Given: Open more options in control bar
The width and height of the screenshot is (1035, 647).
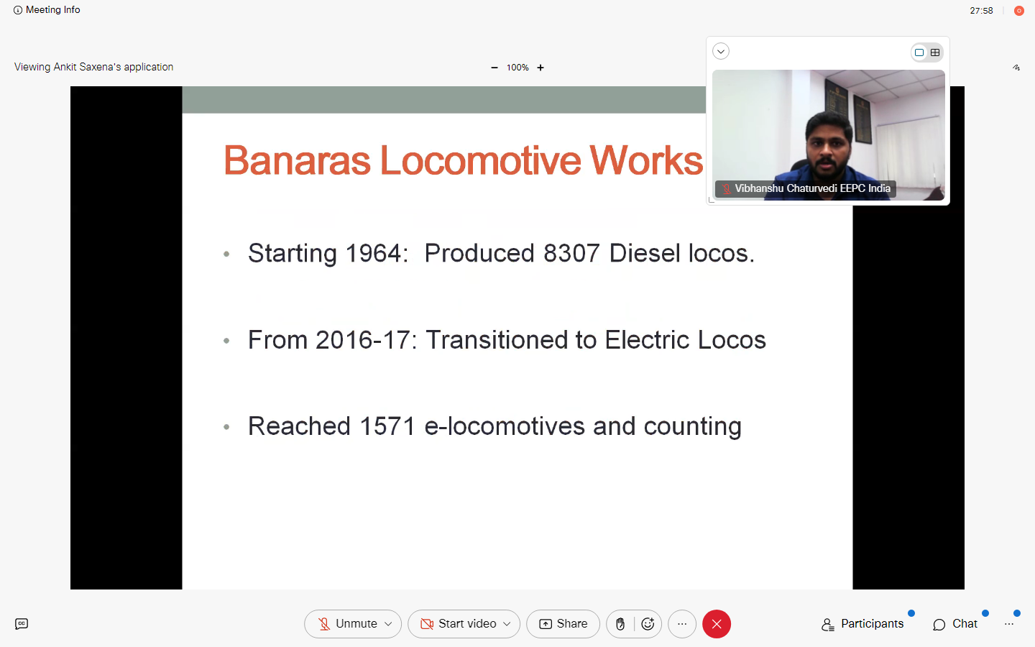Looking at the screenshot, I should point(682,624).
